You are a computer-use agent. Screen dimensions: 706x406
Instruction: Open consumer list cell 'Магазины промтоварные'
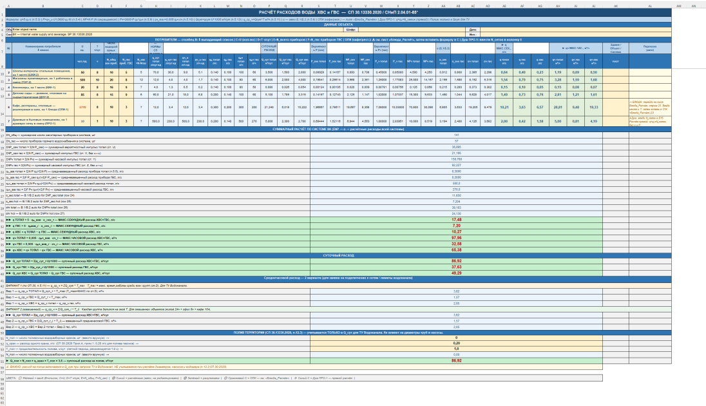(43, 80)
